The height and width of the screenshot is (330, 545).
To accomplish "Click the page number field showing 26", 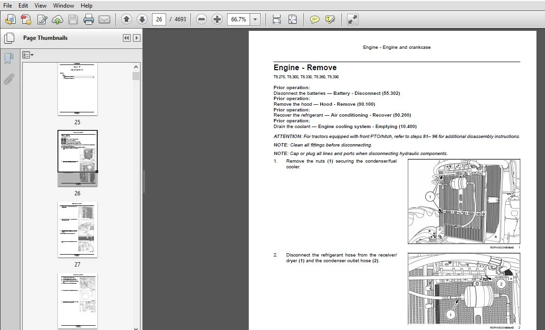I will (x=159, y=19).
